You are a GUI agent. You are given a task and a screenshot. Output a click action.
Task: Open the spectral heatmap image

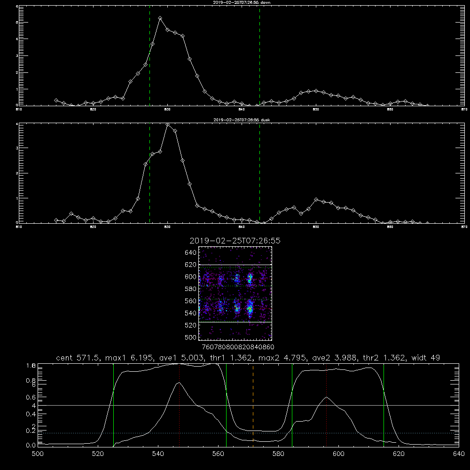[235, 293]
